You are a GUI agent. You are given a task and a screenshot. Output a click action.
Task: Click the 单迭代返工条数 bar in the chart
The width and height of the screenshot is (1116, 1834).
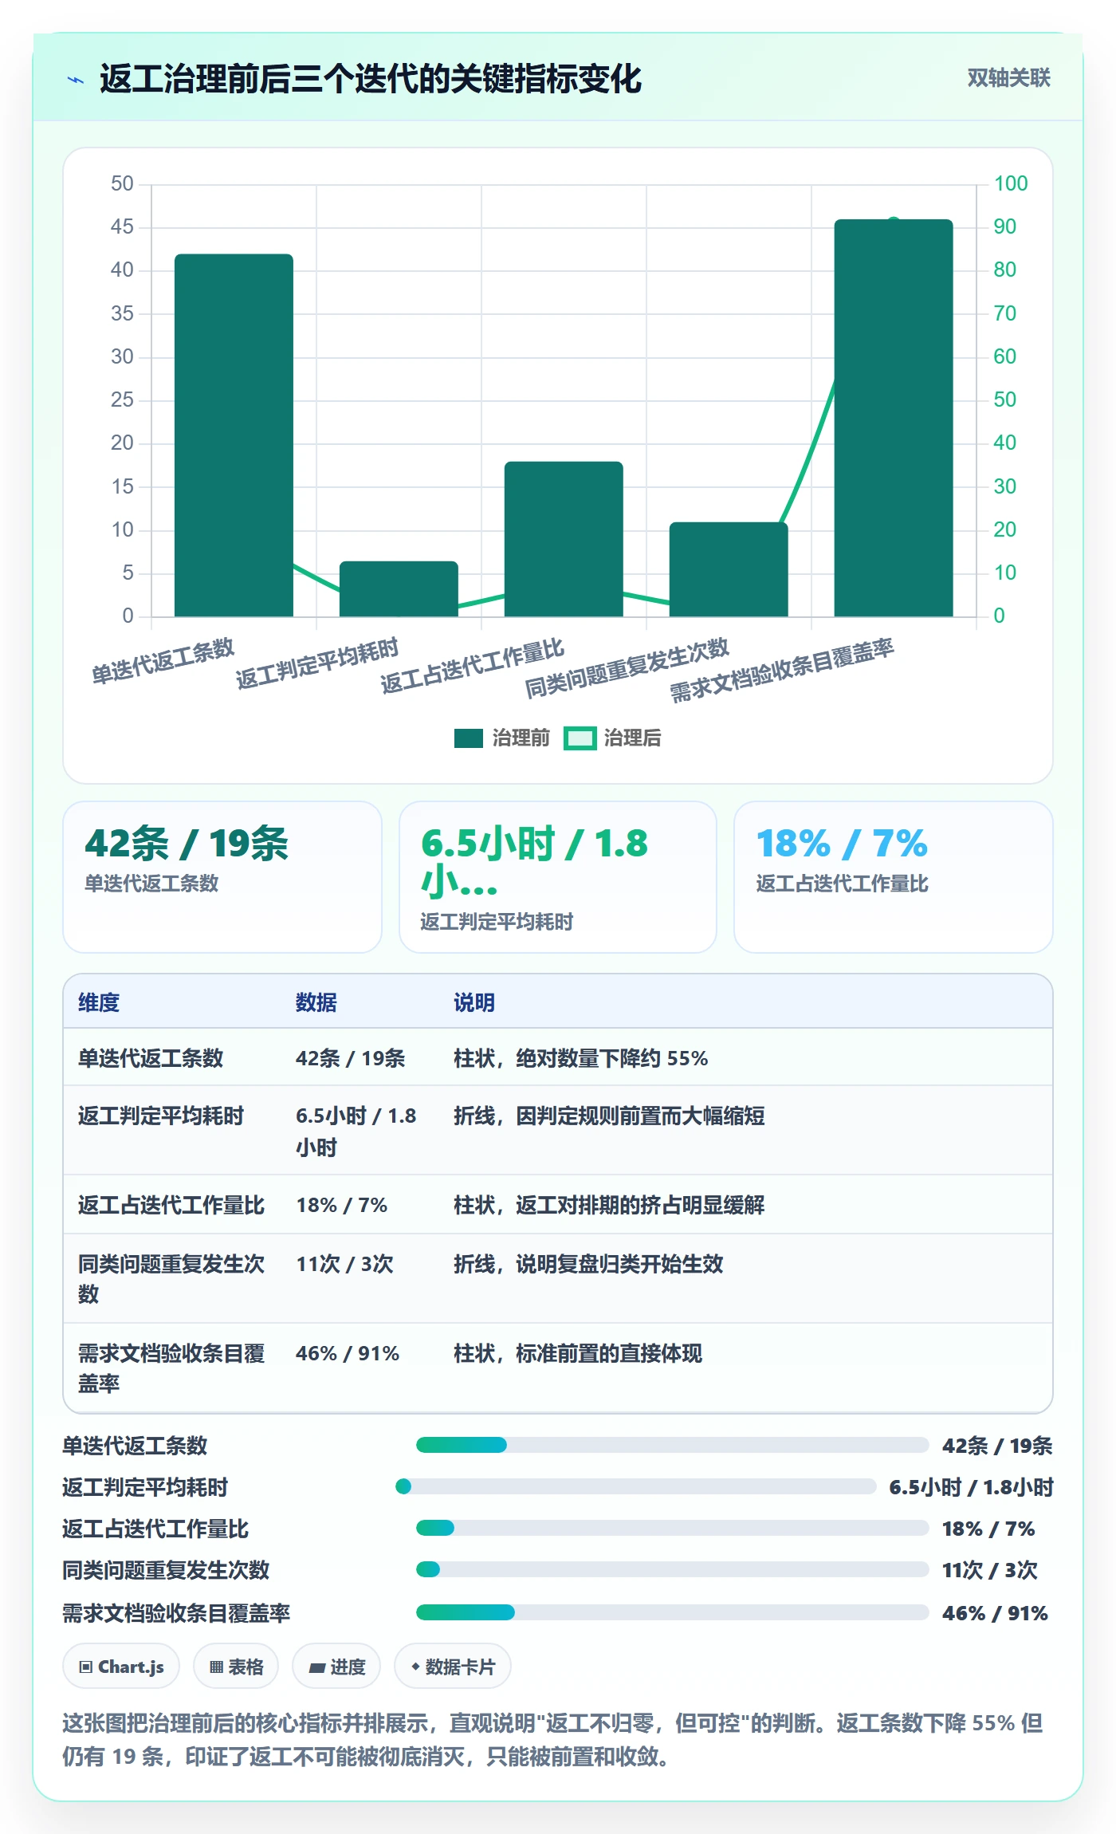tap(234, 435)
